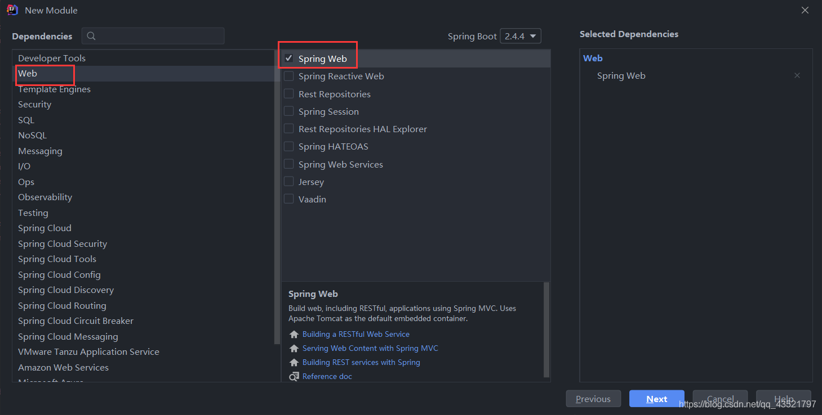Click the Cancel button
Viewport: 822px width, 415px height.
click(720, 399)
